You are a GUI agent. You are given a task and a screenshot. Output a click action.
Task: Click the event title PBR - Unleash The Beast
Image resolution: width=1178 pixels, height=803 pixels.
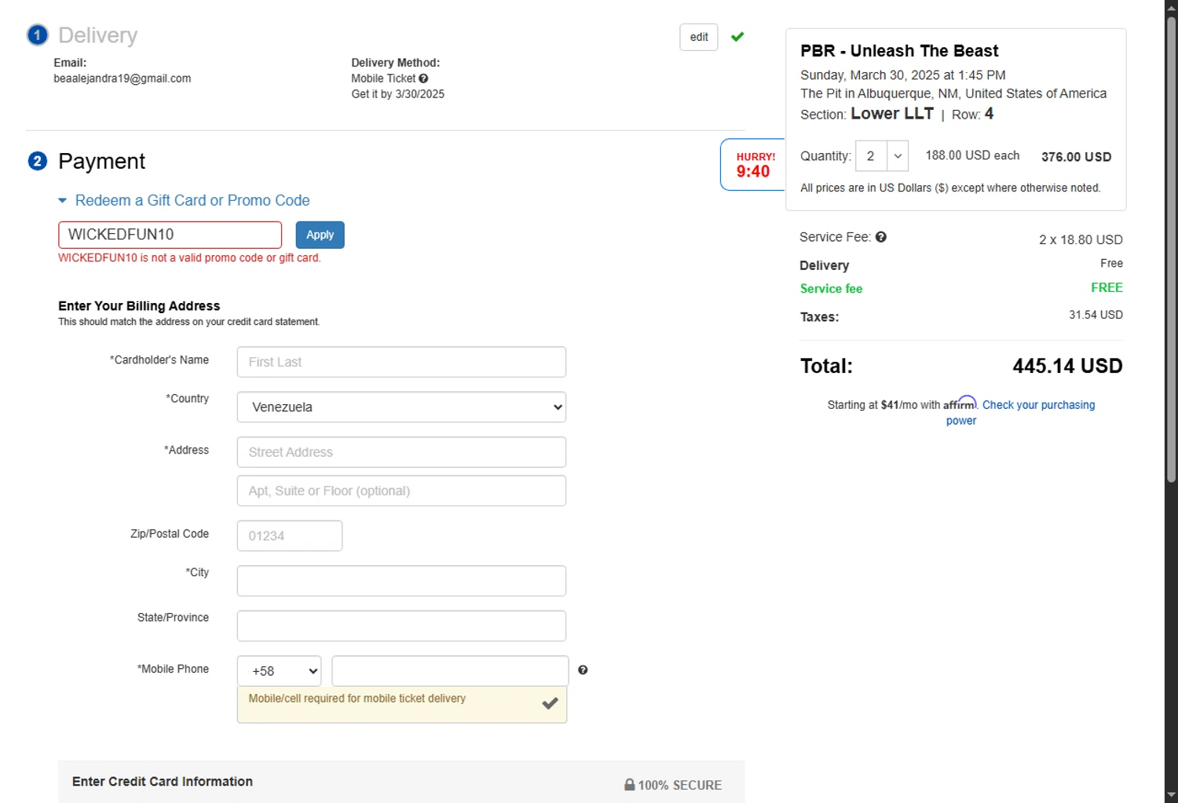coord(899,51)
